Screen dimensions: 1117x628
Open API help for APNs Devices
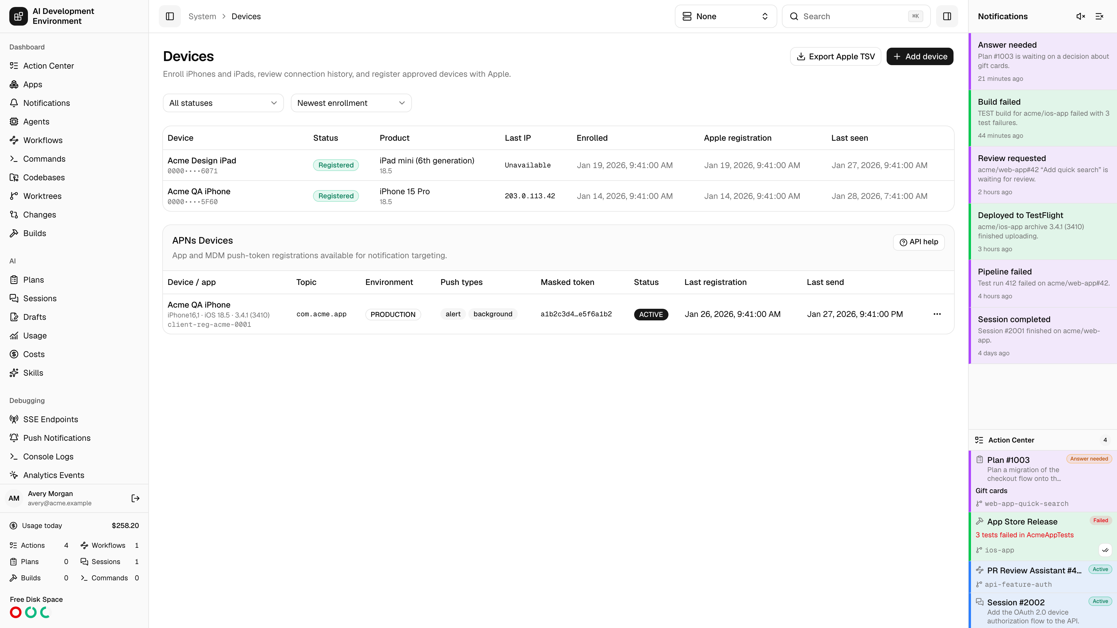pos(918,242)
